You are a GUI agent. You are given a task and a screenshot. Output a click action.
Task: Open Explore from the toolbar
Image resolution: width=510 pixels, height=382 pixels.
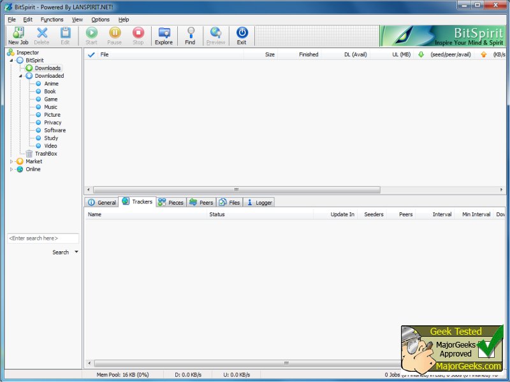pos(164,36)
